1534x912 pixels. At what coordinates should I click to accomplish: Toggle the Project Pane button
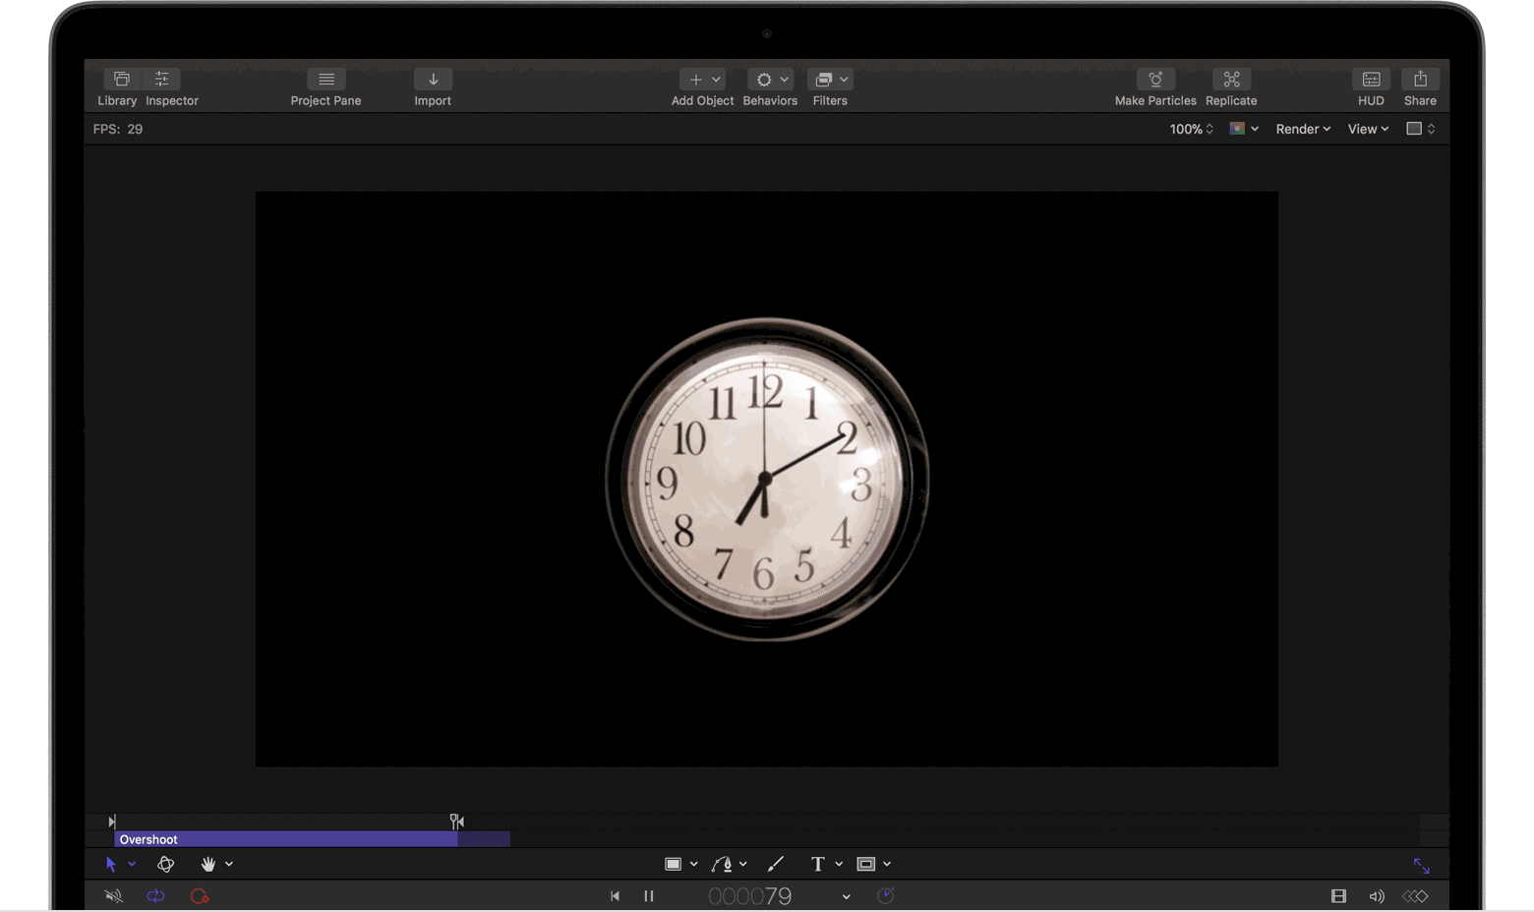point(325,80)
